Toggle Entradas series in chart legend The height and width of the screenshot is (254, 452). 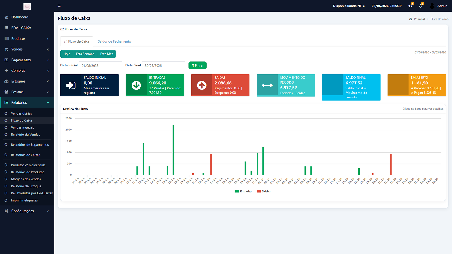[x=243, y=191]
